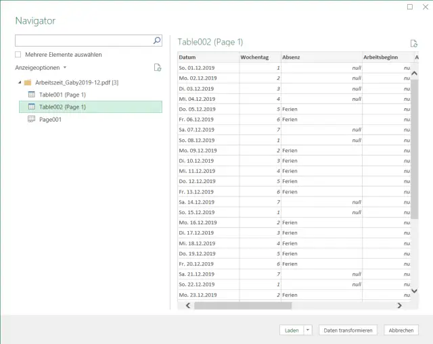Click the Table002 (Page 1) table icon

[x=32, y=107]
